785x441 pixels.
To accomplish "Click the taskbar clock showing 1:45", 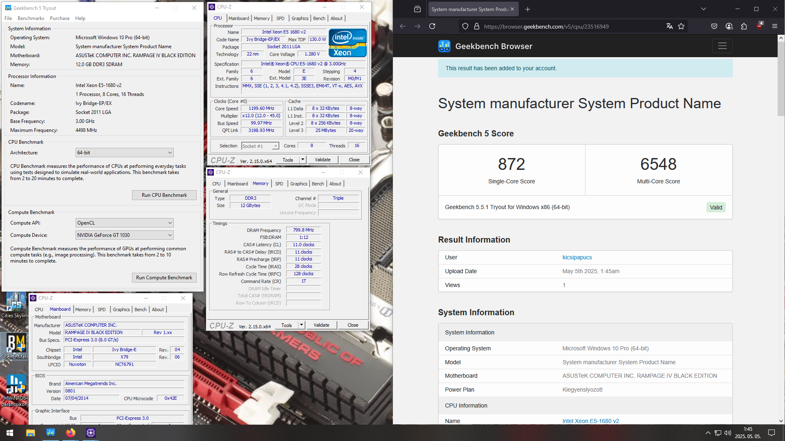I will [748, 432].
